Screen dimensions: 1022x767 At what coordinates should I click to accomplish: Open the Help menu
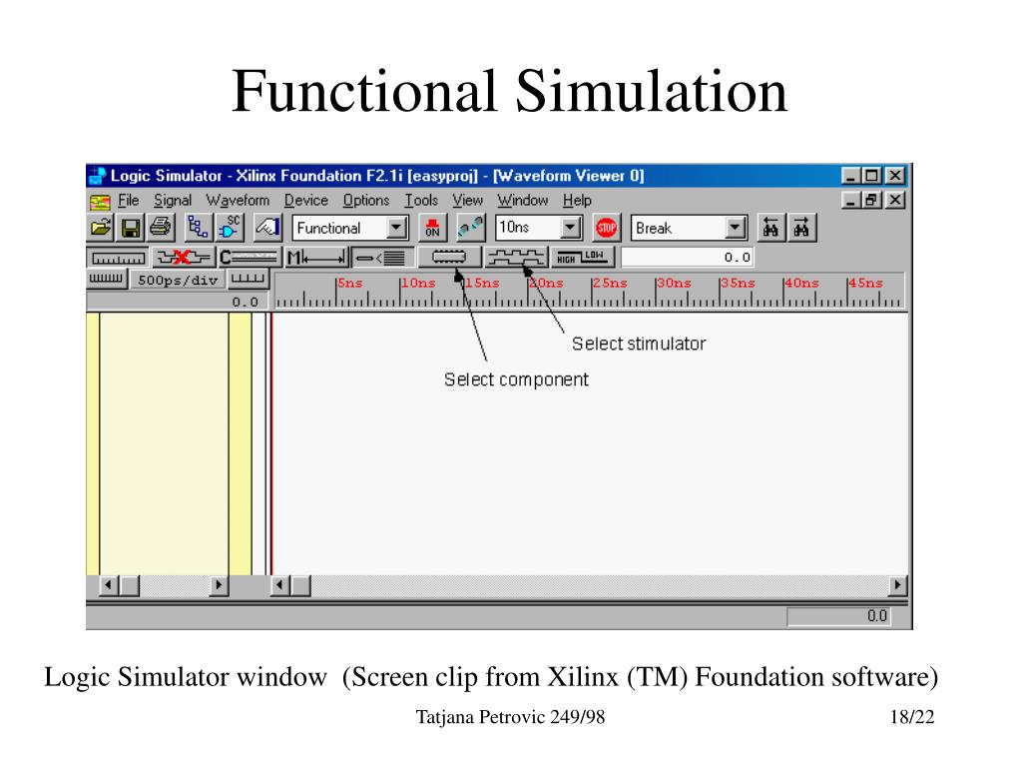(x=577, y=200)
